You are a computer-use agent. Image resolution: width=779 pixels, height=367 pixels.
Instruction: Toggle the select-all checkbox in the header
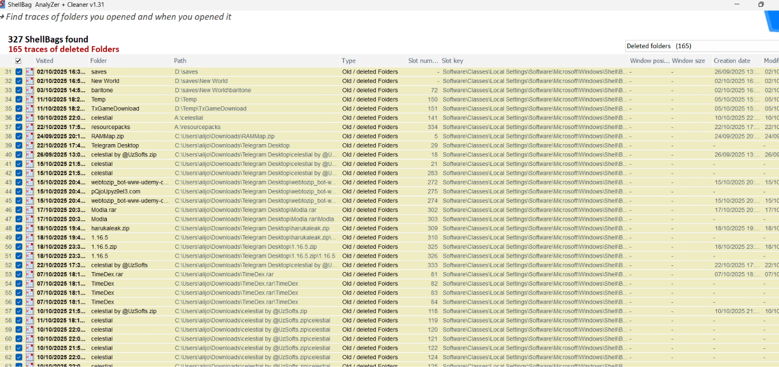click(x=19, y=61)
